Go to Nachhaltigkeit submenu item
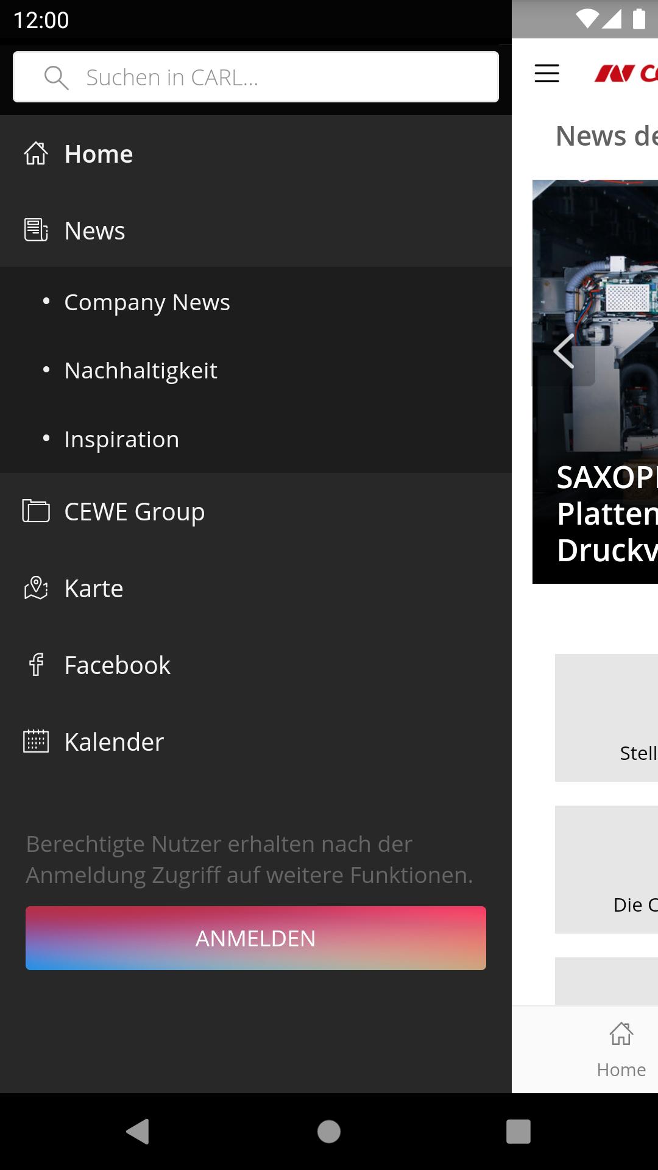 click(x=256, y=370)
